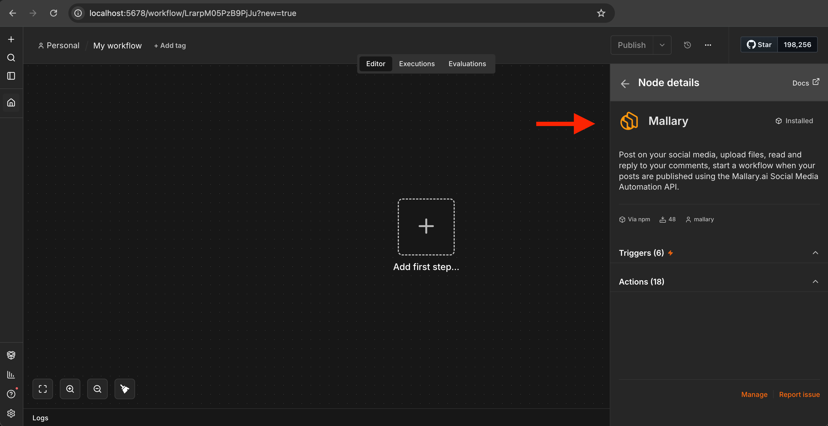
Task: Reload the browser page
Action: click(53, 13)
